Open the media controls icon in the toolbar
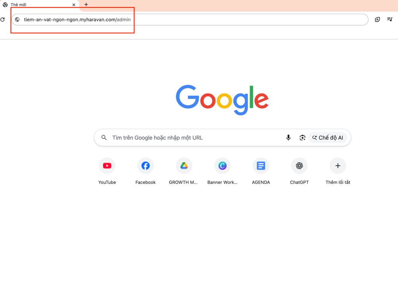Image resolution: width=398 pixels, height=285 pixels. (390, 19)
